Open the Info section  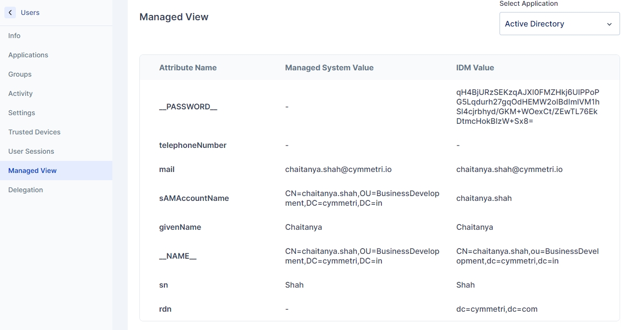coord(14,36)
